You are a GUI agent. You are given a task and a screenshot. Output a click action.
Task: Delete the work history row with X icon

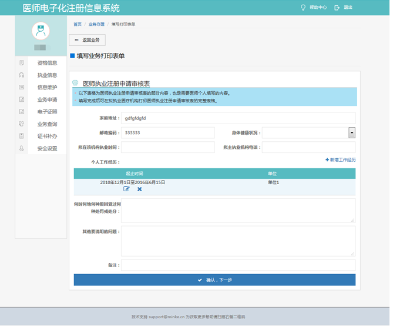140,189
